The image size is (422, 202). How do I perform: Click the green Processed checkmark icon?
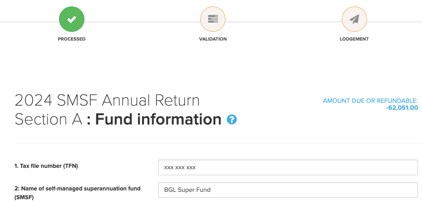tap(71, 19)
